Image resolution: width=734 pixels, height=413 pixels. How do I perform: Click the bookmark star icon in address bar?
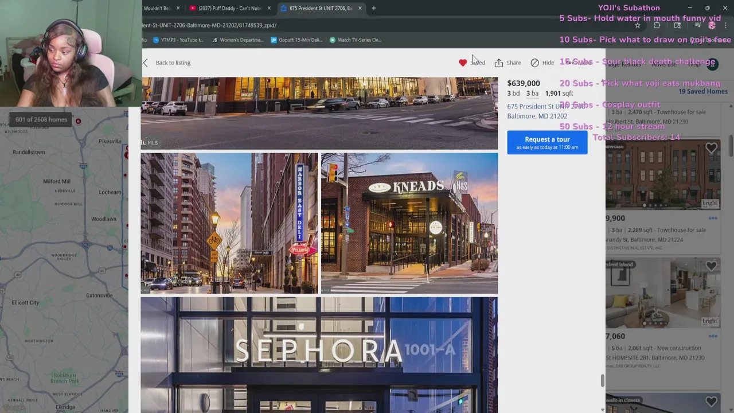pyautogui.click(x=638, y=25)
